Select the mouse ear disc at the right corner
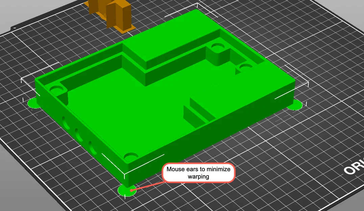This screenshot has width=364, height=211. (x=295, y=106)
